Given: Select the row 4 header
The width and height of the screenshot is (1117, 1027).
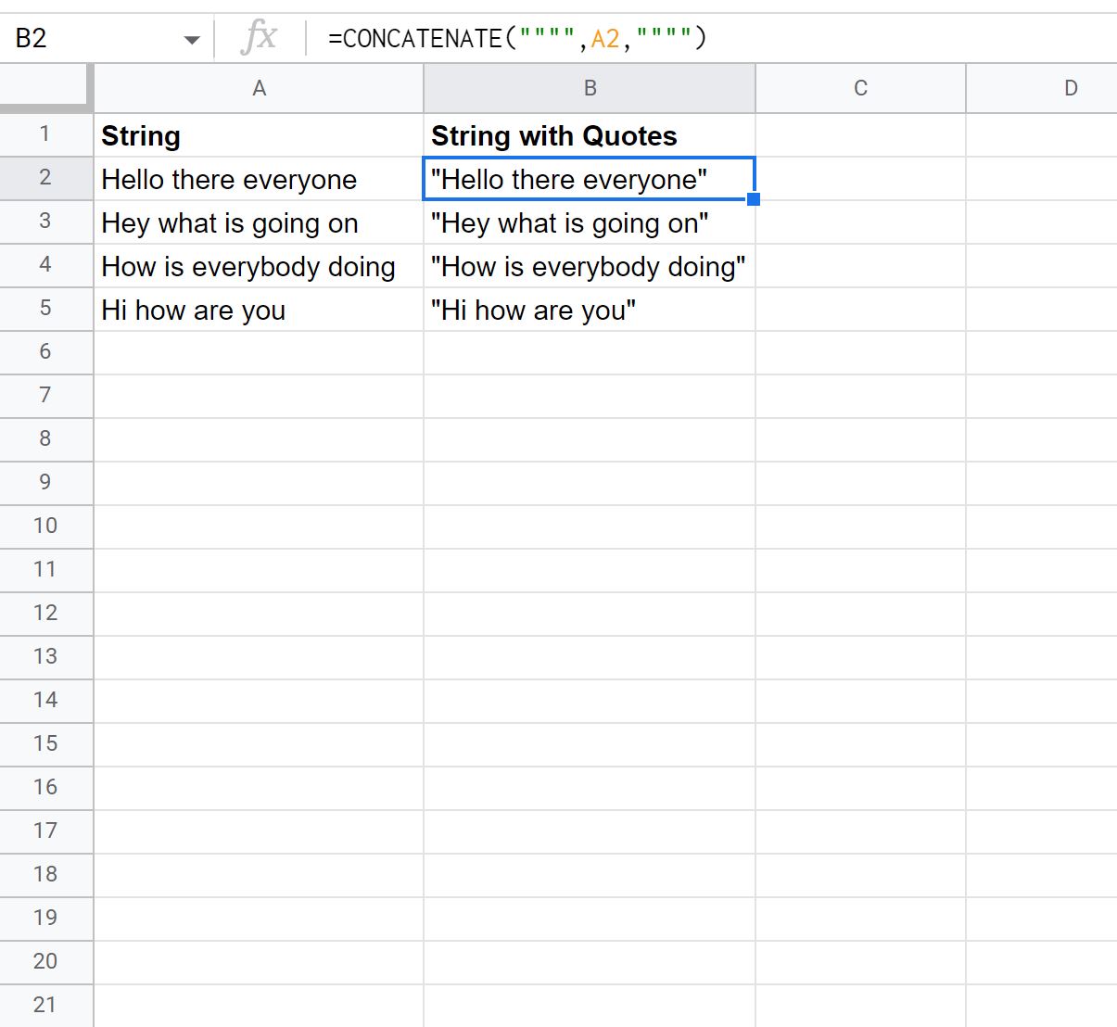Looking at the screenshot, I should (46, 265).
